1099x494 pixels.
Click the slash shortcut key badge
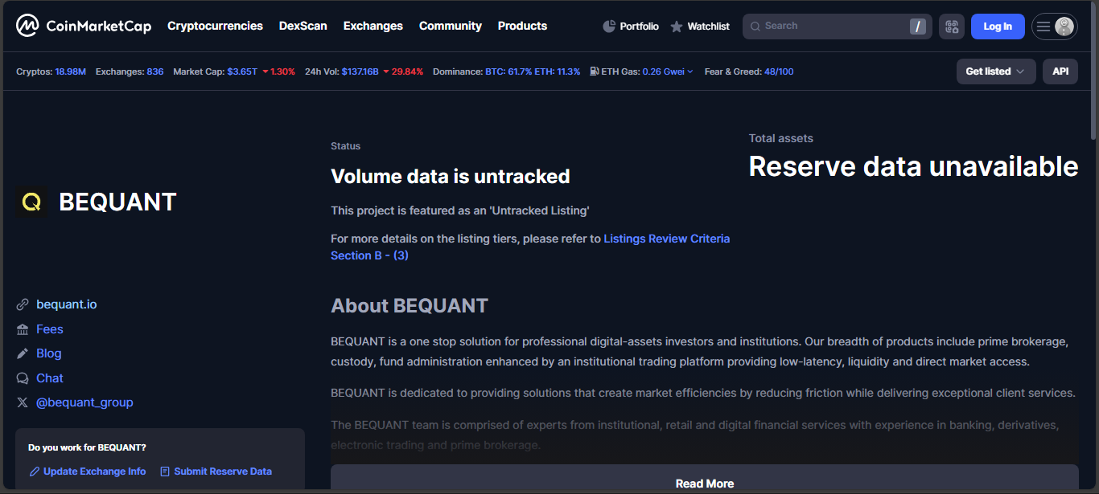pyautogui.click(x=917, y=27)
